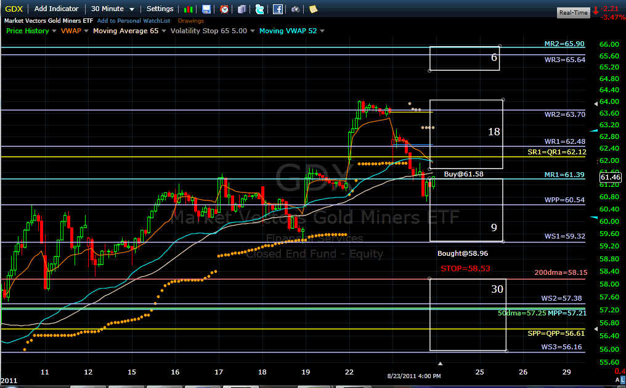Click the current price tag 61.46
The height and width of the screenshot is (388, 626).
tap(611, 177)
